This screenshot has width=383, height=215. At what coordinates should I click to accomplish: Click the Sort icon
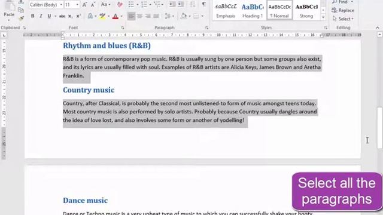(193, 4)
